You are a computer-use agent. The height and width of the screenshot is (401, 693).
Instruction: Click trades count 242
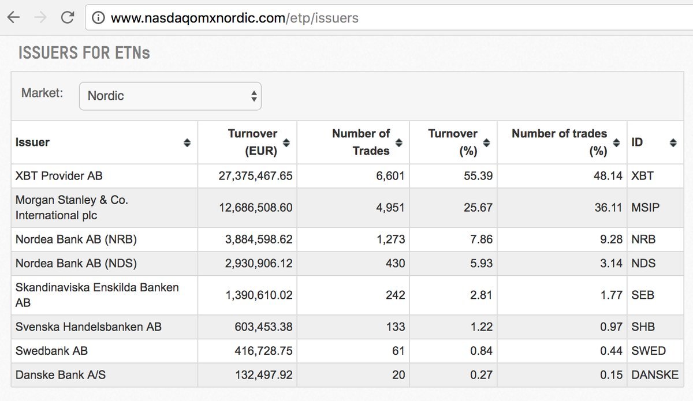tap(395, 295)
